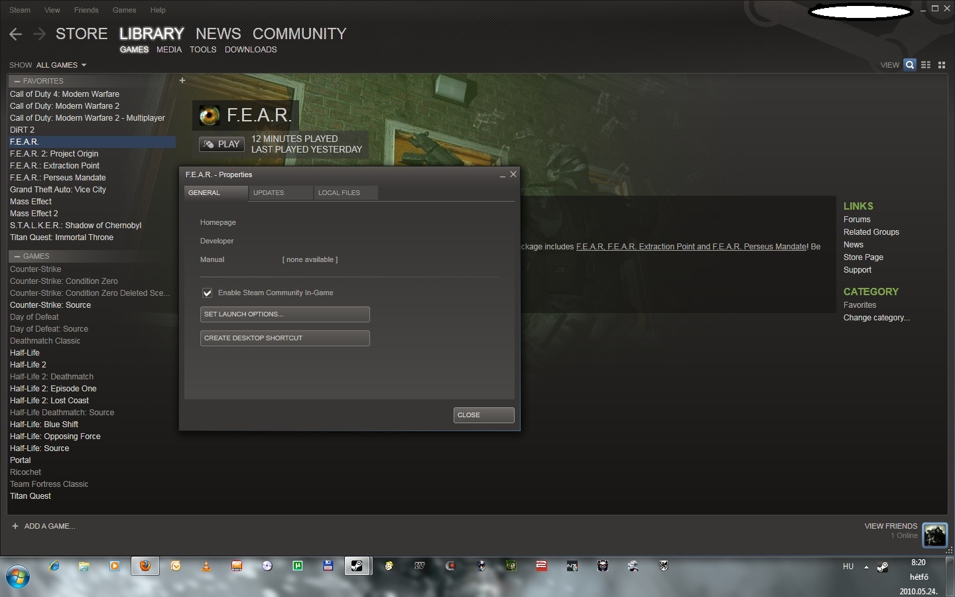Switch to the Local Files tab
This screenshot has width=955, height=597.
point(346,192)
